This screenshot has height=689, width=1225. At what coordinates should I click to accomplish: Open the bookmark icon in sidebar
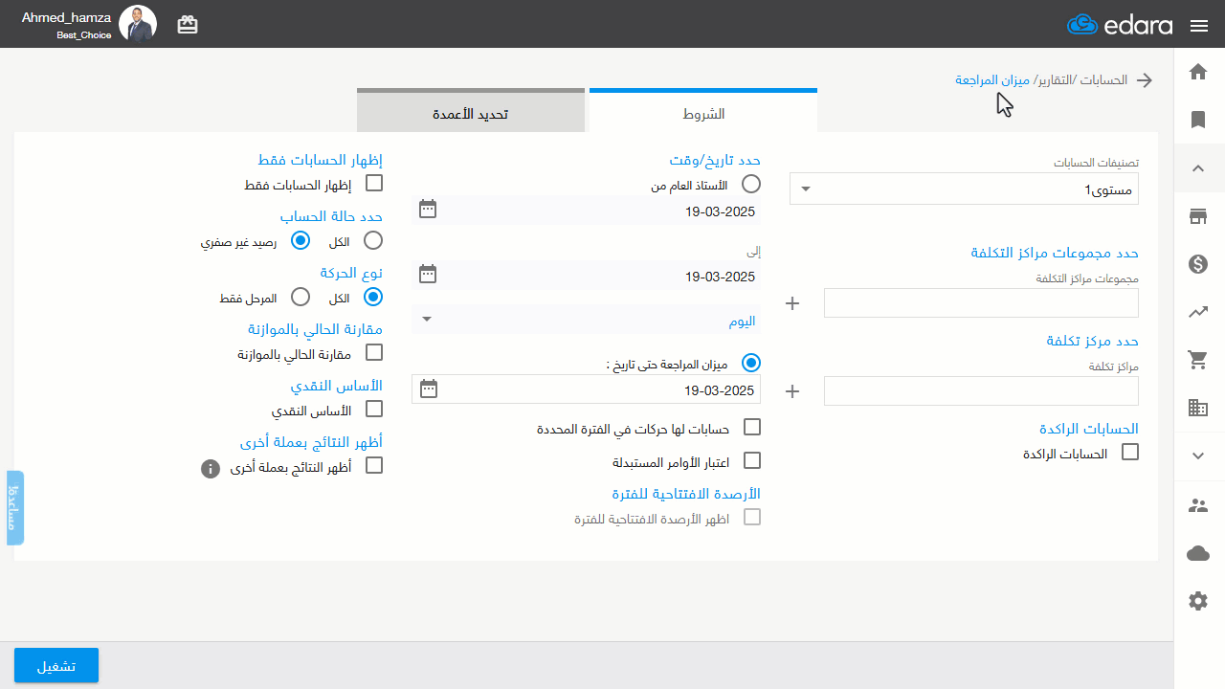[1198, 120]
